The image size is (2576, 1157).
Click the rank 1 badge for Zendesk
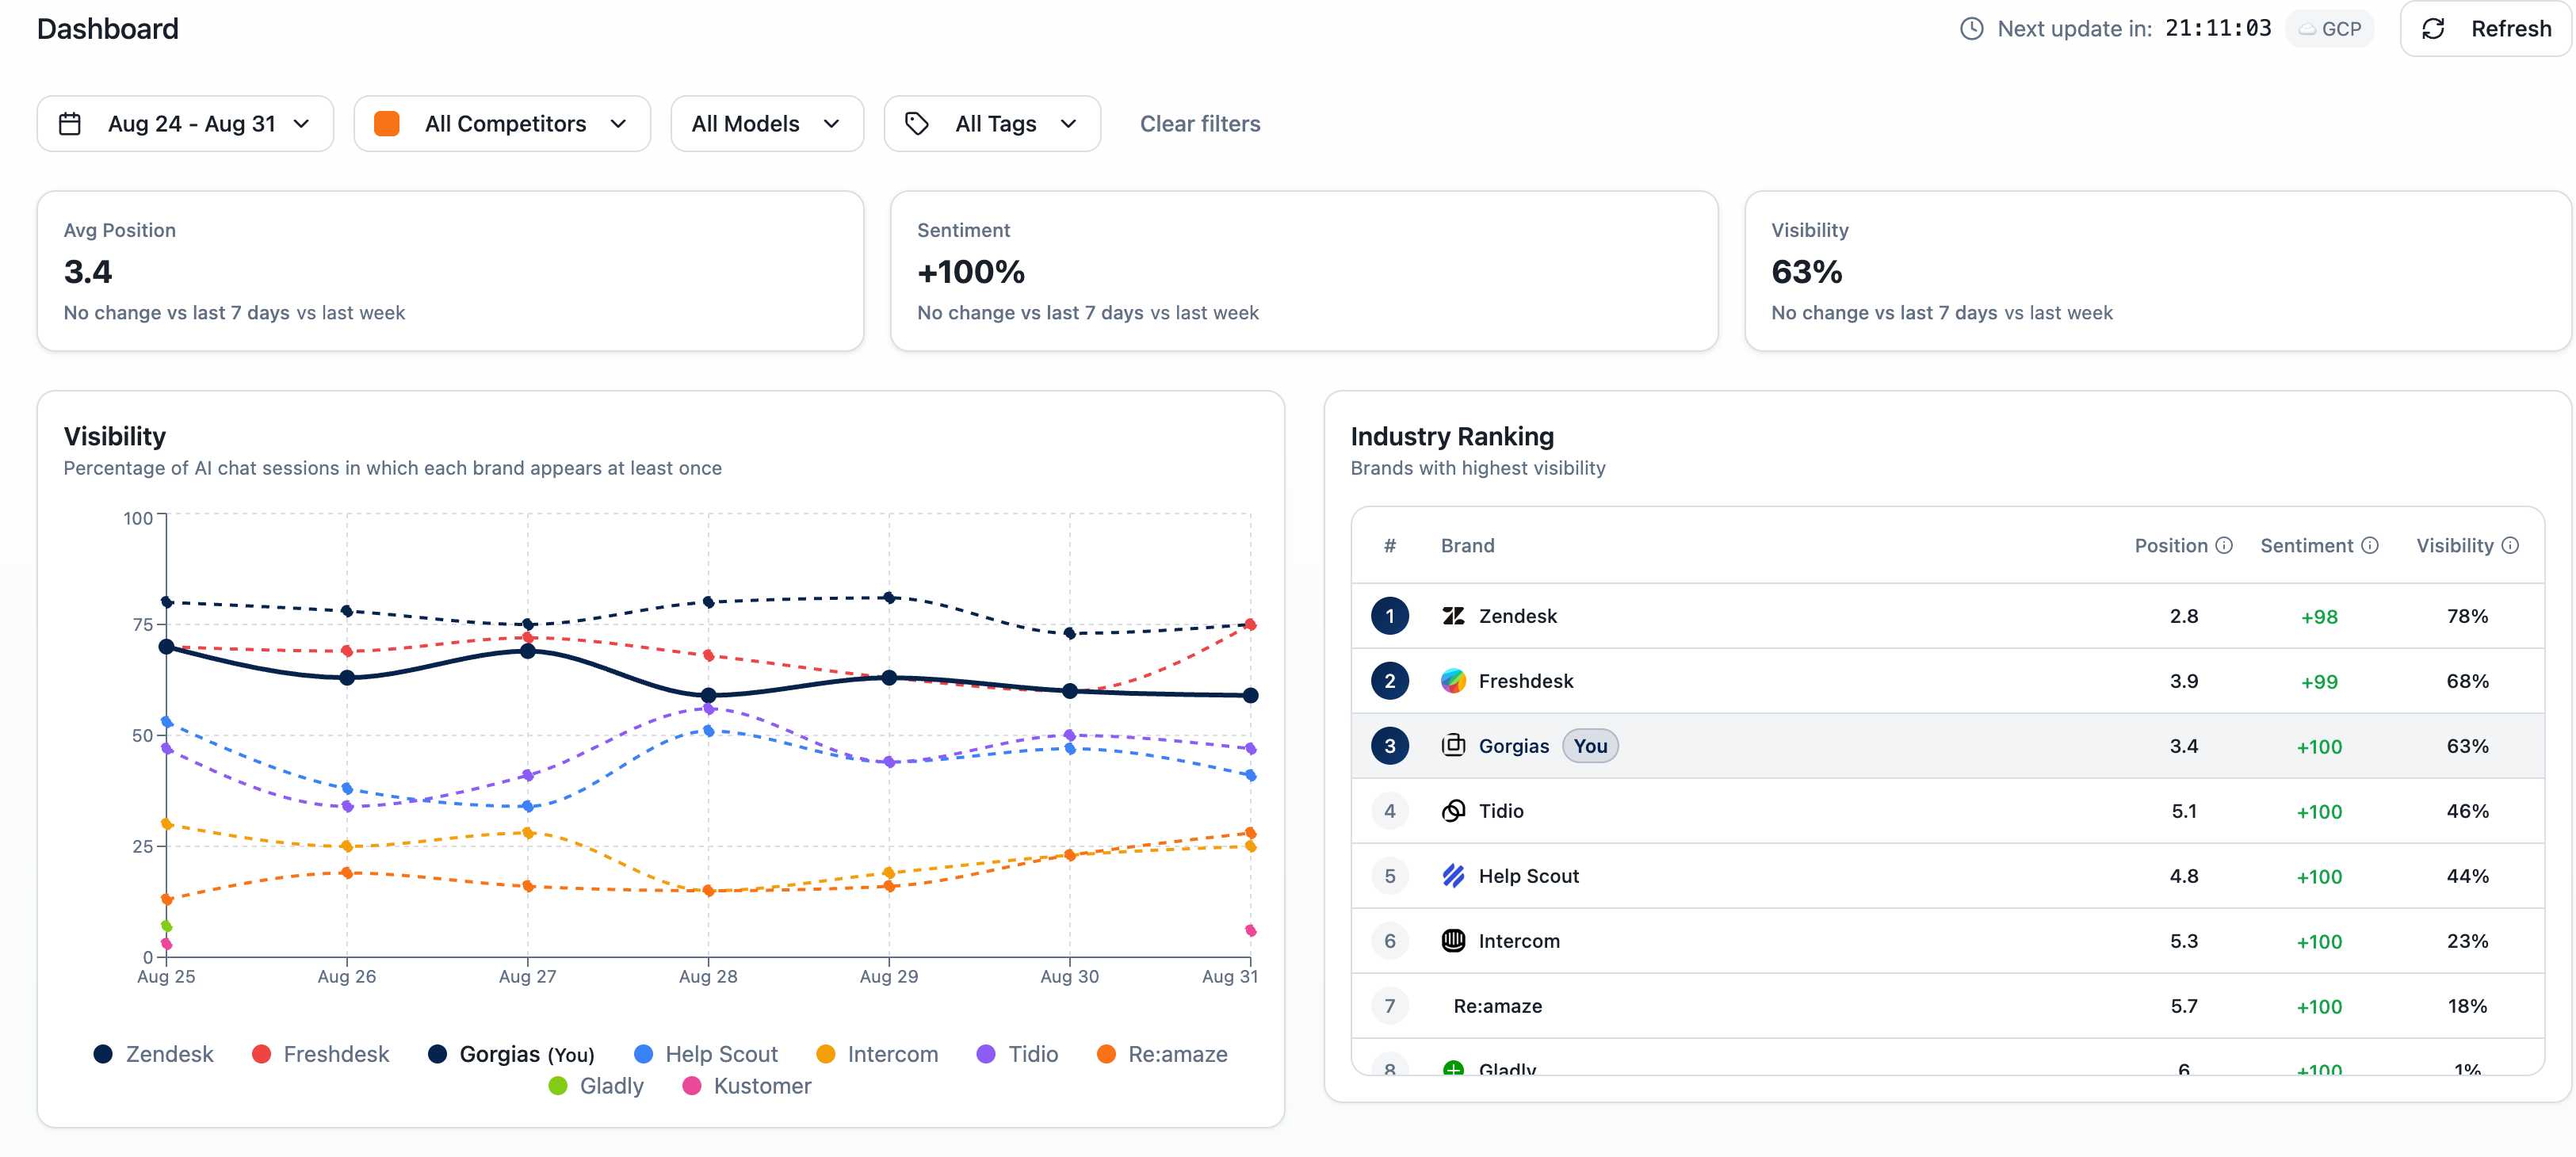click(x=1389, y=616)
